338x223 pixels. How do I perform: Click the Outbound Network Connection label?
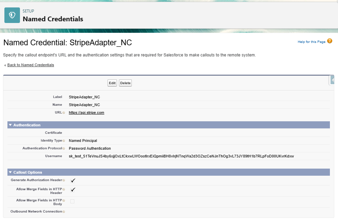click(36, 212)
